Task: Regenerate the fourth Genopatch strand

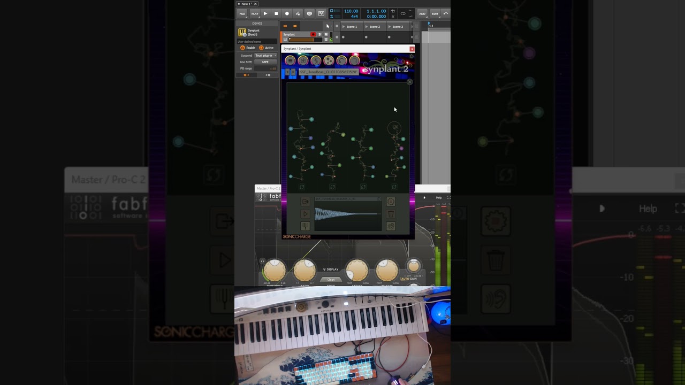Action: click(x=394, y=187)
